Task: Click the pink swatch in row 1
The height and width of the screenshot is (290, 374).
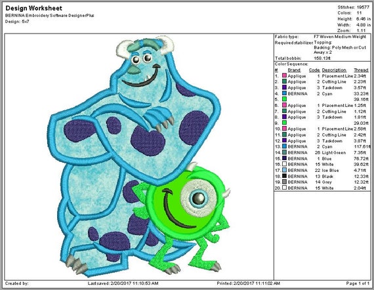Action: tap(284, 75)
